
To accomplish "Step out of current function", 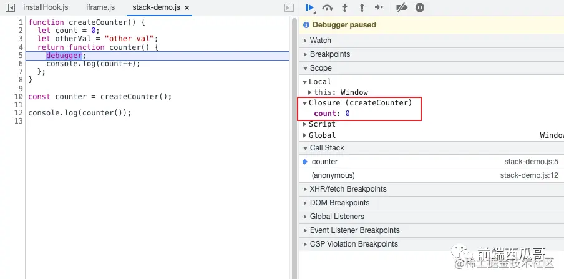I will [x=362, y=7].
